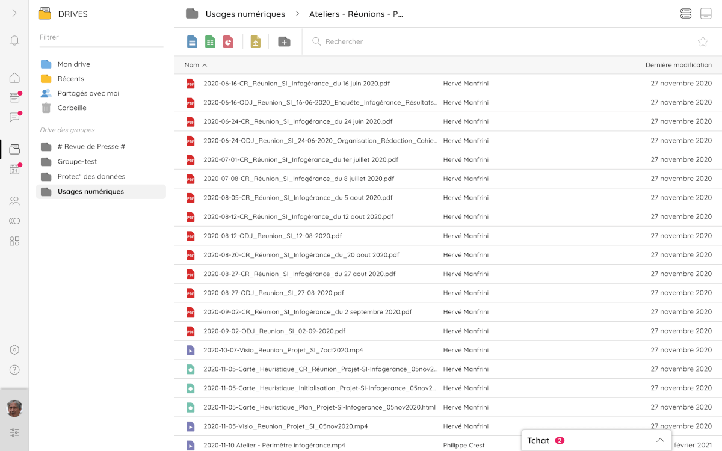This screenshot has height=451, width=722.
Task: Click the PDF icon of 2020-08-12-CR file
Action: pos(190,217)
